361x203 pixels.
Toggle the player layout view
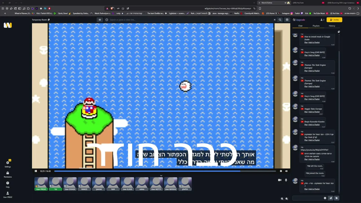(287, 20)
